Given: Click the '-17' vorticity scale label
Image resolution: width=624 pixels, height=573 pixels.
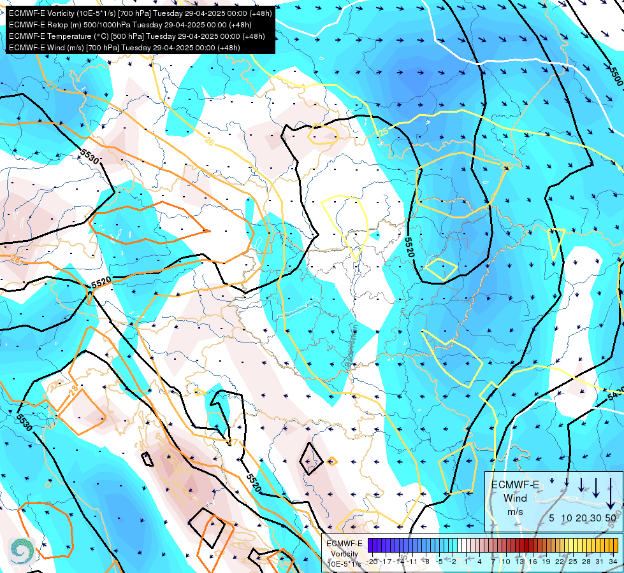Looking at the screenshot, I should click(x=386, y=562).
